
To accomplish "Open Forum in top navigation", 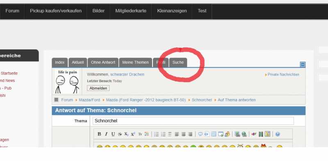I will (x=12, y=11).
